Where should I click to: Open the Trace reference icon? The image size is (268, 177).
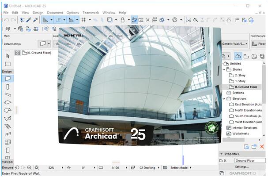(110, 20)
